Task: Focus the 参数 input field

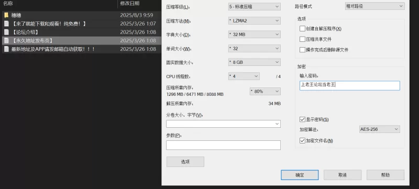Action: click(223, 145)
